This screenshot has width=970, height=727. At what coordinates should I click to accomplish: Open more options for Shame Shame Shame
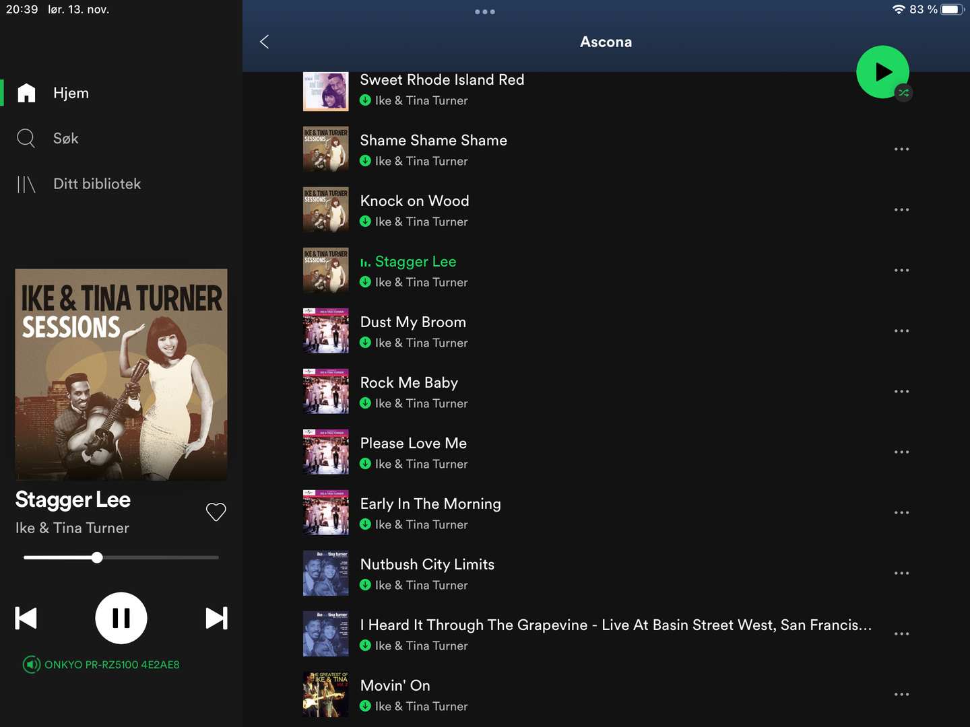point(901,149)
